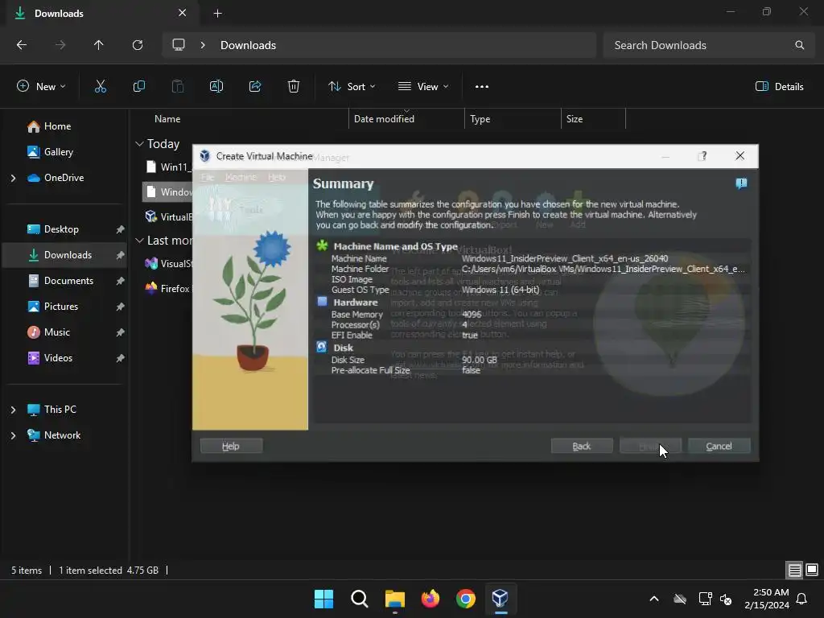Click the network icon in system tray
Screen dimensions: 824x618
(705, 599)
